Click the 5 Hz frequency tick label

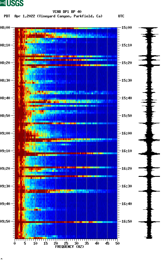pyautogui.click(x=25, y=243)
